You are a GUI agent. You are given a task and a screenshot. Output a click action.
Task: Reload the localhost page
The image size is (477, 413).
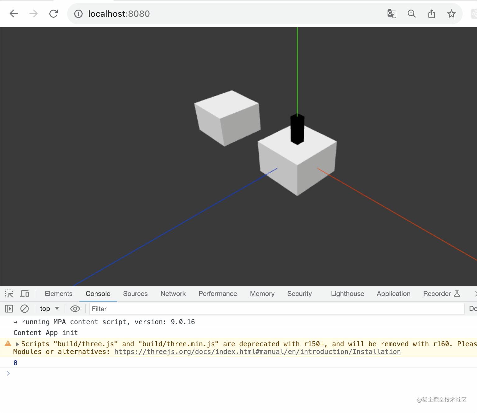53,14
